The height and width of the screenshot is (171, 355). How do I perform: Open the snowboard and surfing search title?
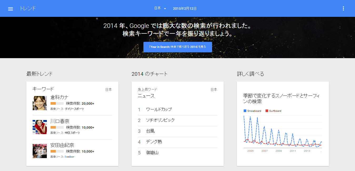pyautogui.click(x=281, y=98)
